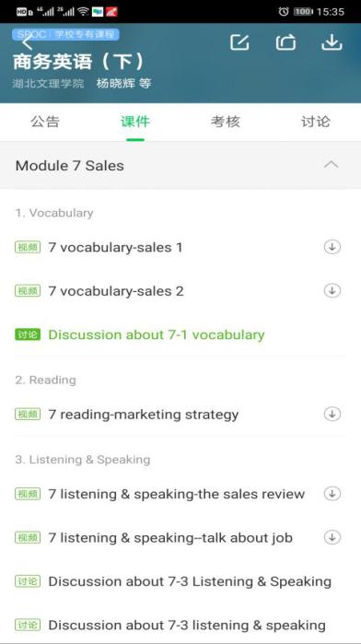The height and width of the screenshot is (644, 361).
Task: Open 7 reading-marketing strategy lesson
Action: point(144,415)
